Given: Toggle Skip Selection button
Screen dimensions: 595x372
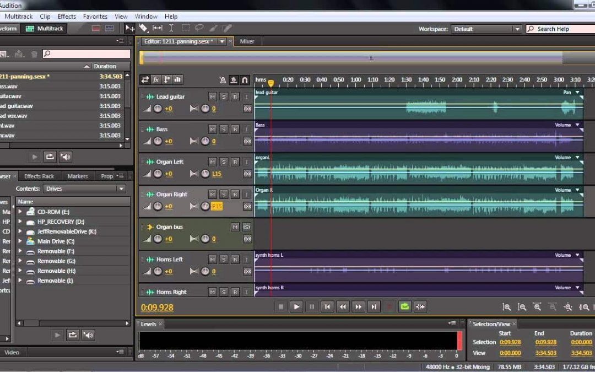Looking at the screenshot, I should pos(420,307).
